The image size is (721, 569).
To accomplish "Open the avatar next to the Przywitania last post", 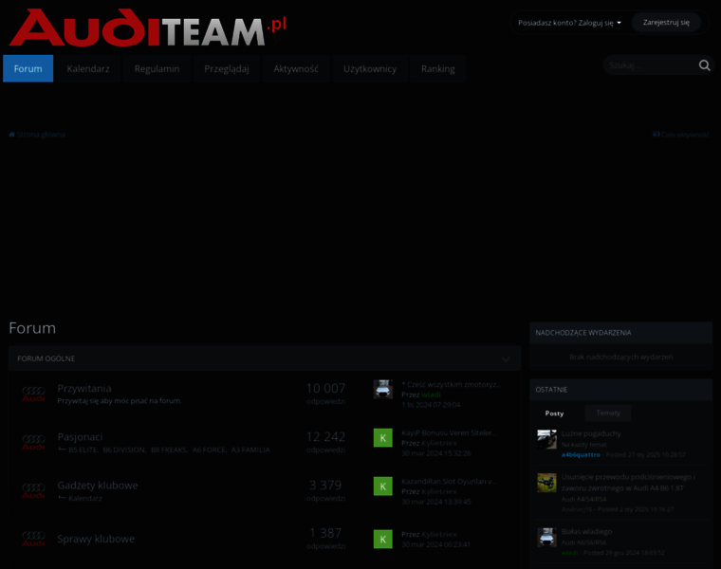I will tap(382, 390).
